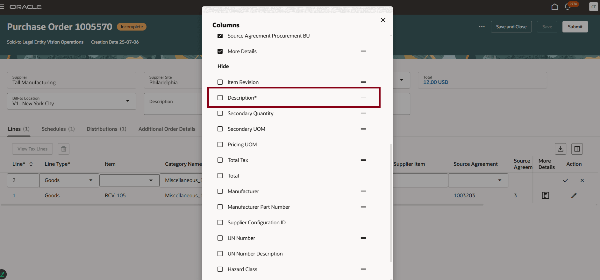Expand the dropdown left of Total field
This screenshot has height=280, width=600.
[402, 80]
